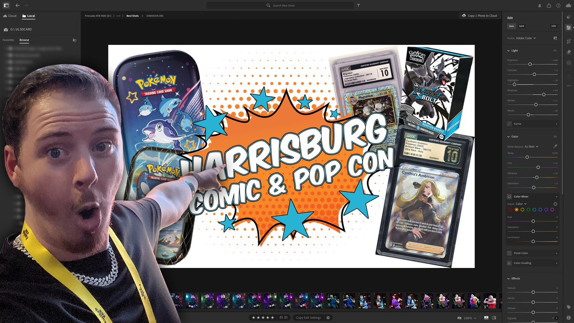
Task: Open the Info panel icon
Action: click(568, 318)
